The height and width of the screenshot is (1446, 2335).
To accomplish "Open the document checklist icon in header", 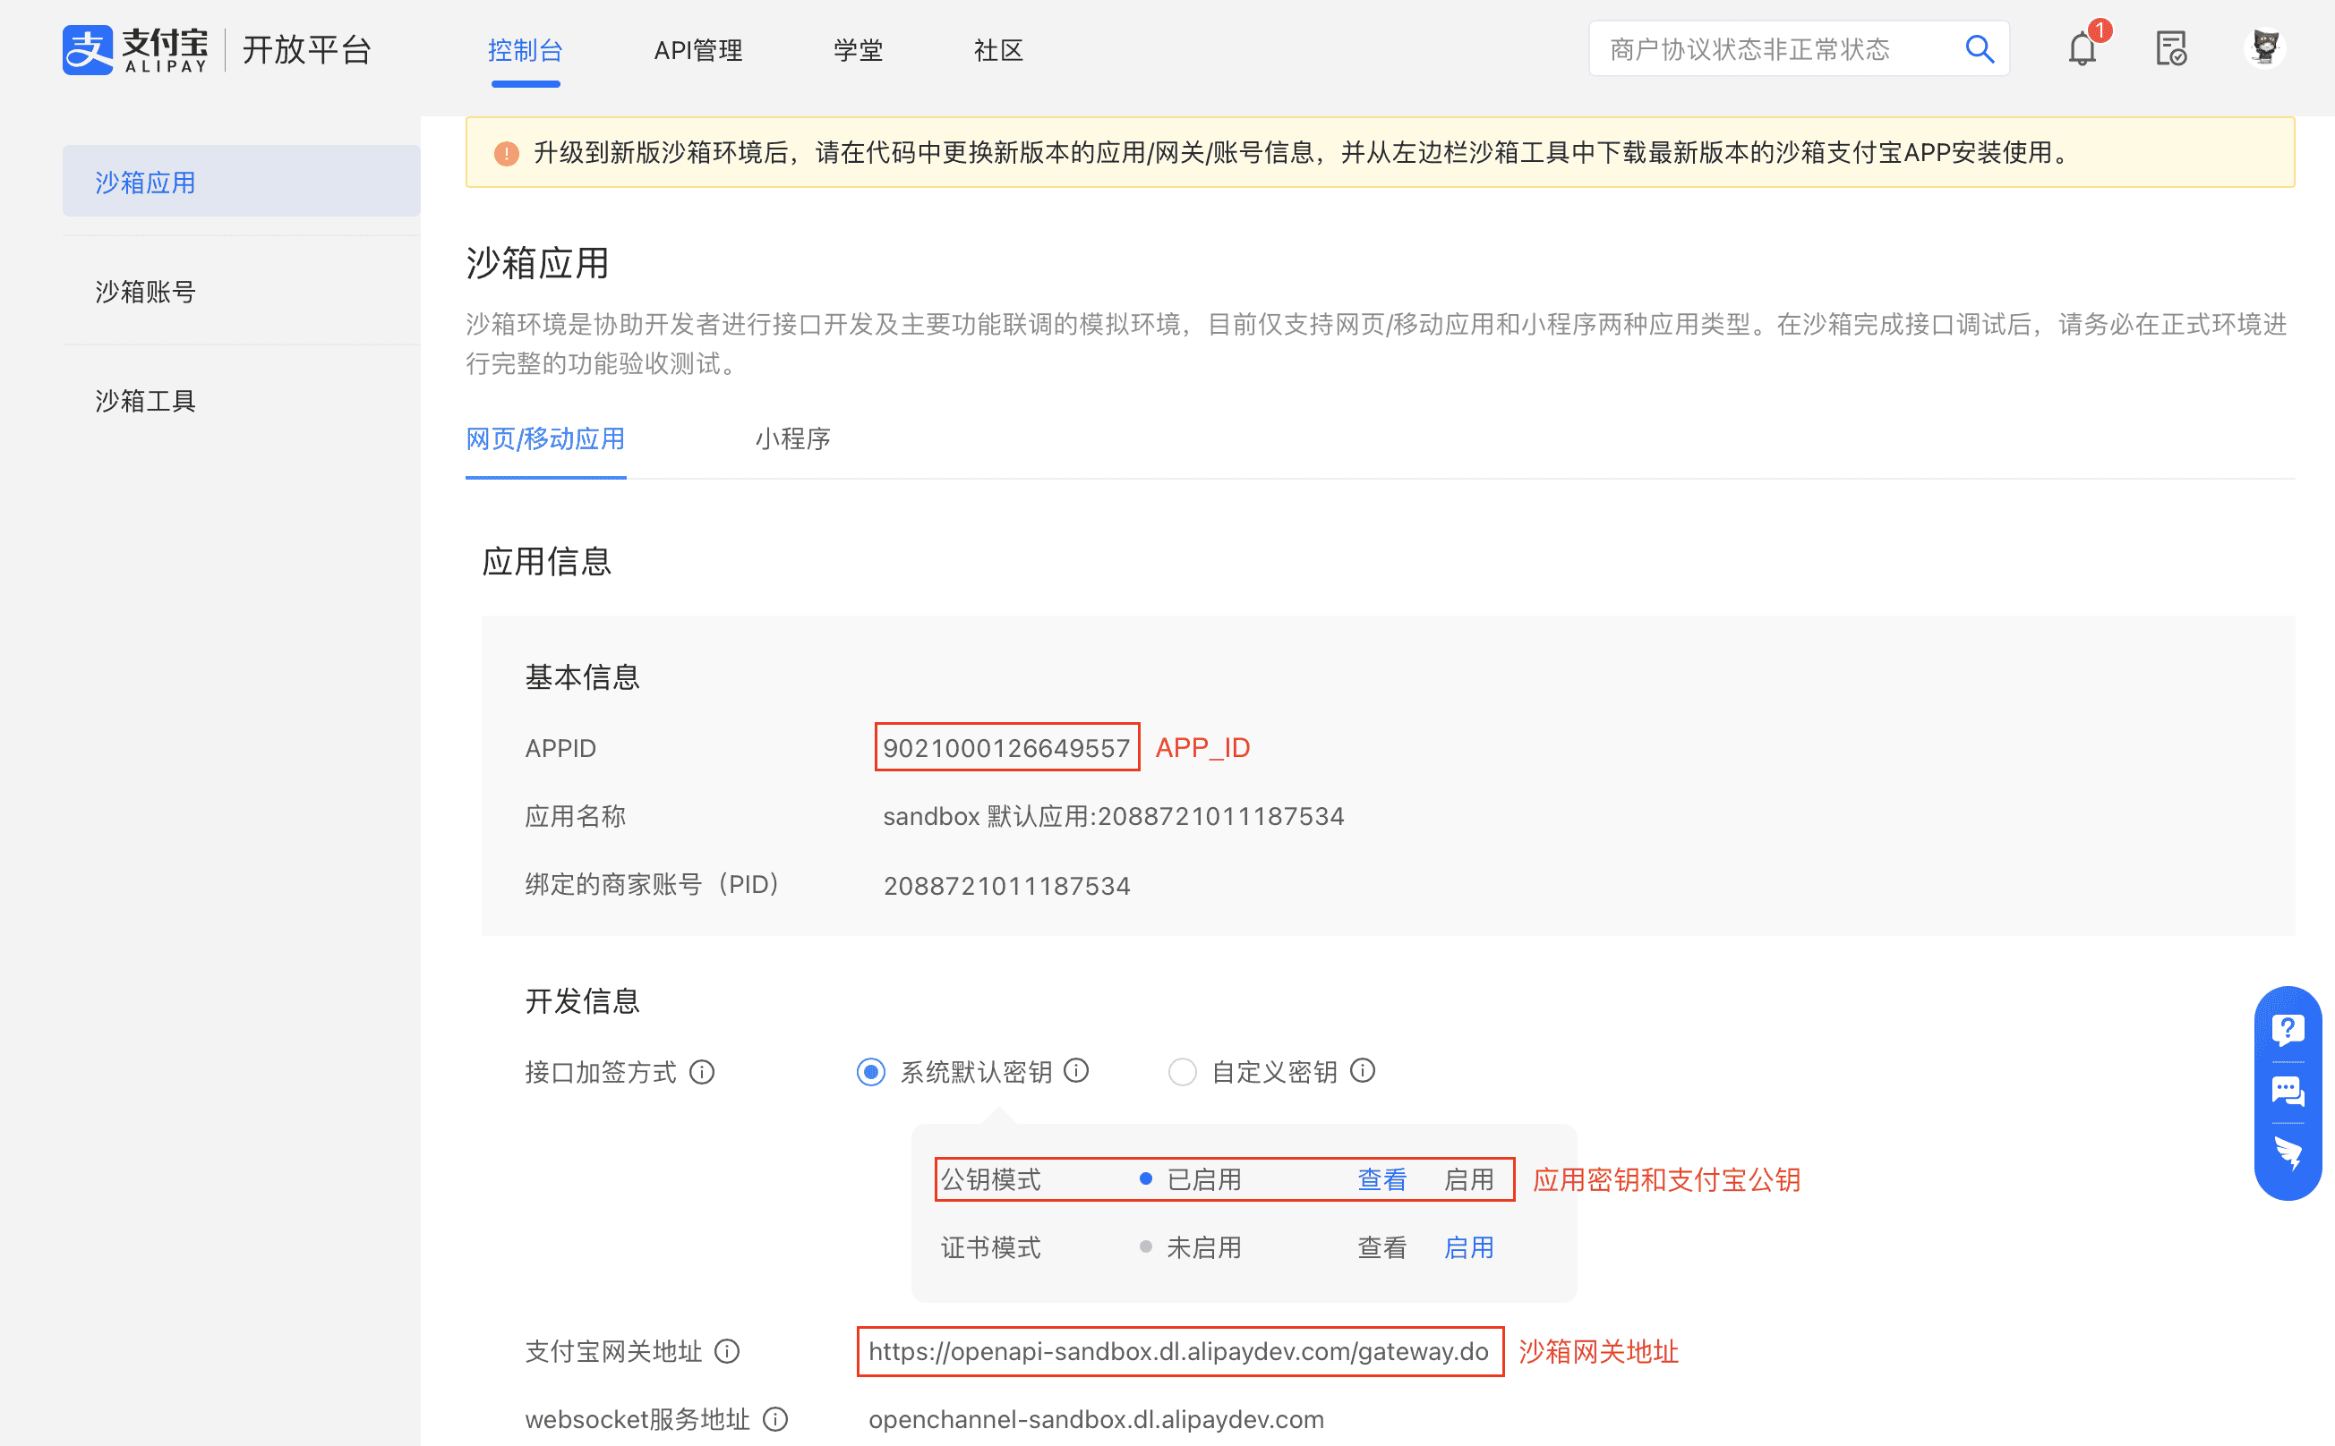I will (2170, 49).
